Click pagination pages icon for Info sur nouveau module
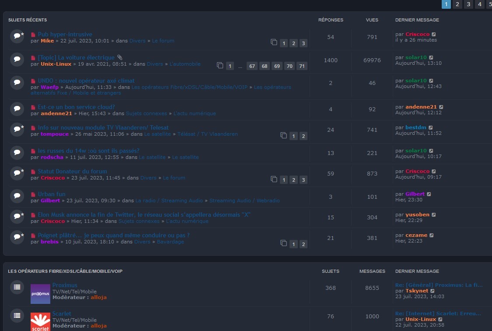 click(283, 135)
